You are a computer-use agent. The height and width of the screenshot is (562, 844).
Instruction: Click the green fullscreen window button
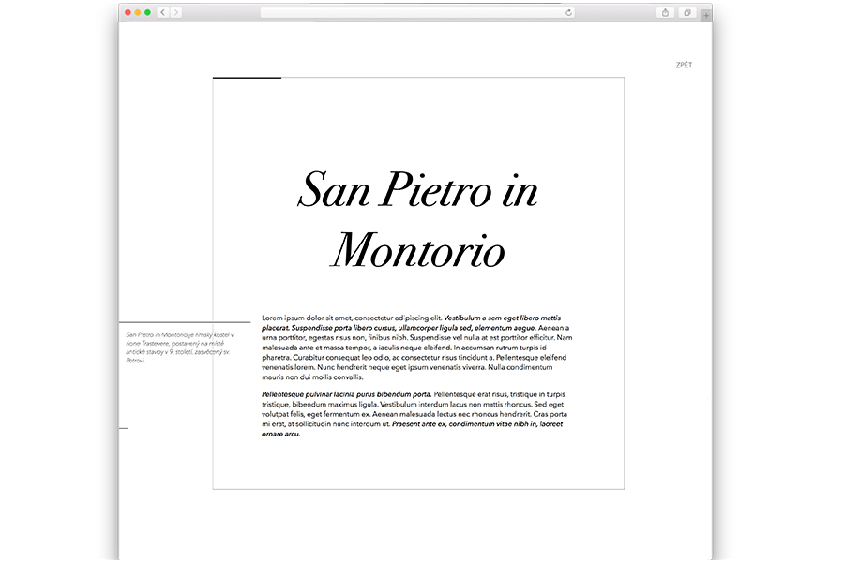pyautogui.click(x=148, y=12)
